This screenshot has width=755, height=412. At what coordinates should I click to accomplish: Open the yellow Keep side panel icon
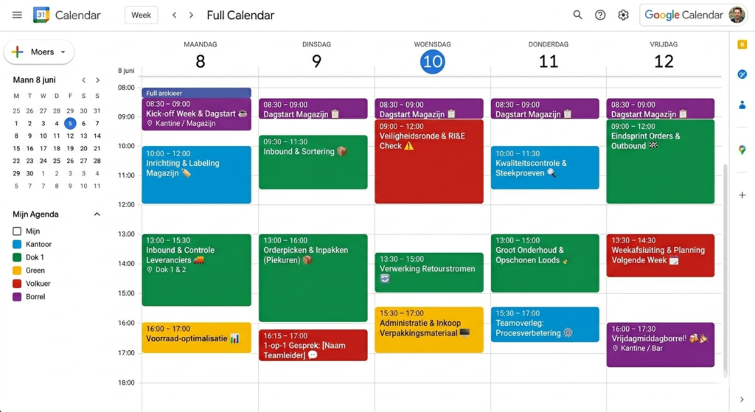click(x=742, y=45)
